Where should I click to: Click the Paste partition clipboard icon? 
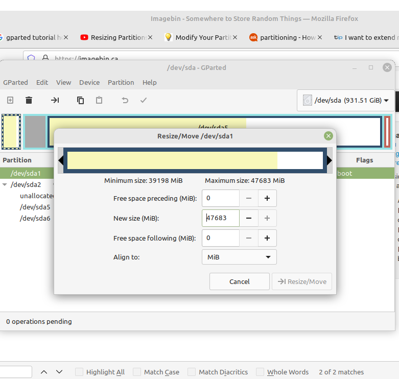pyautogui.click(x=99, y=100)
